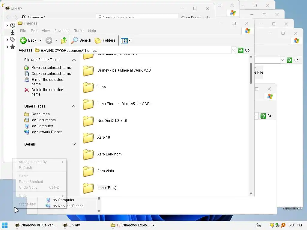Open Search in Themes toolbar
Screen dimensions: 307x230
point(81,40)
